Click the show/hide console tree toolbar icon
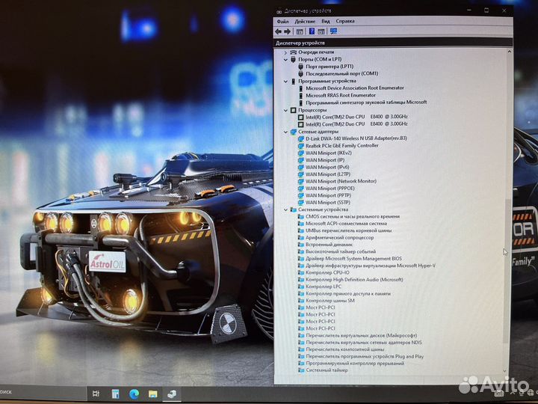Screen dimensions: 538x404 tap(300, 31)
